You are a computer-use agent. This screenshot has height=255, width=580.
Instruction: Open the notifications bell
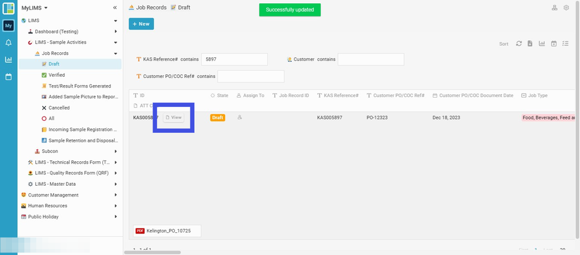coord(8,43)
